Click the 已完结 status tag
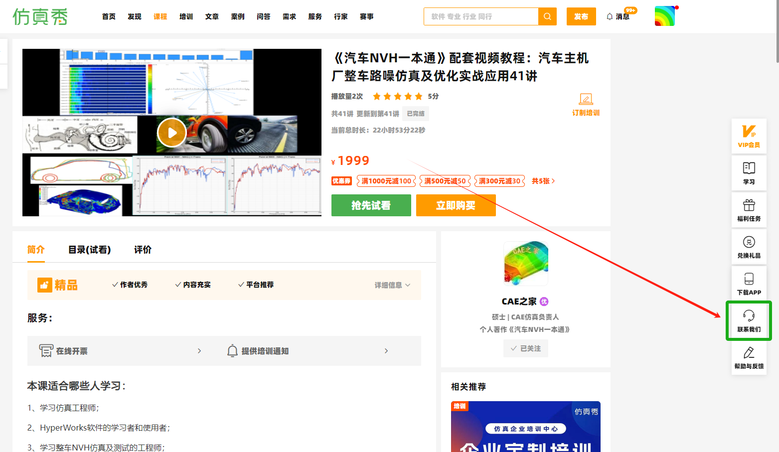This screenshot has height=452, width=779. click(416, 114)
